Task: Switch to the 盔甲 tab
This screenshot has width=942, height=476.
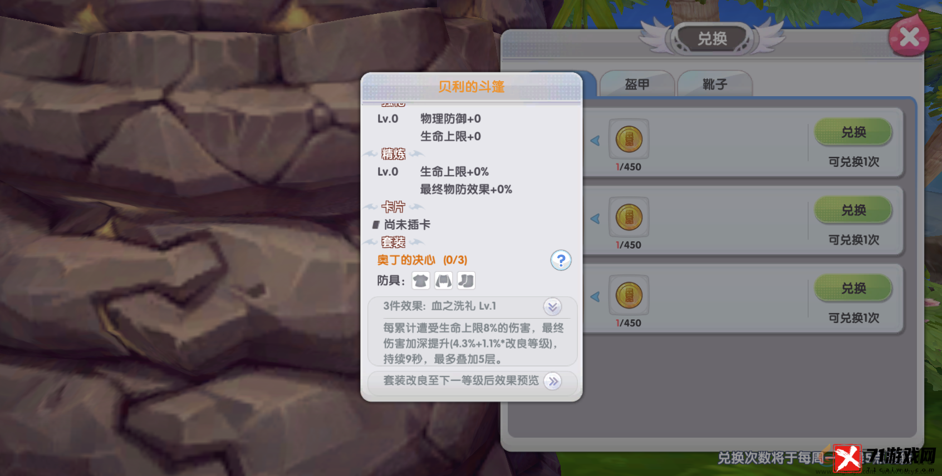Action: [x=637, y=84]
